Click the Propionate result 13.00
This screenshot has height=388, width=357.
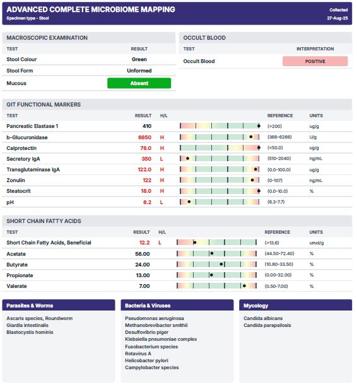point(143,275)
